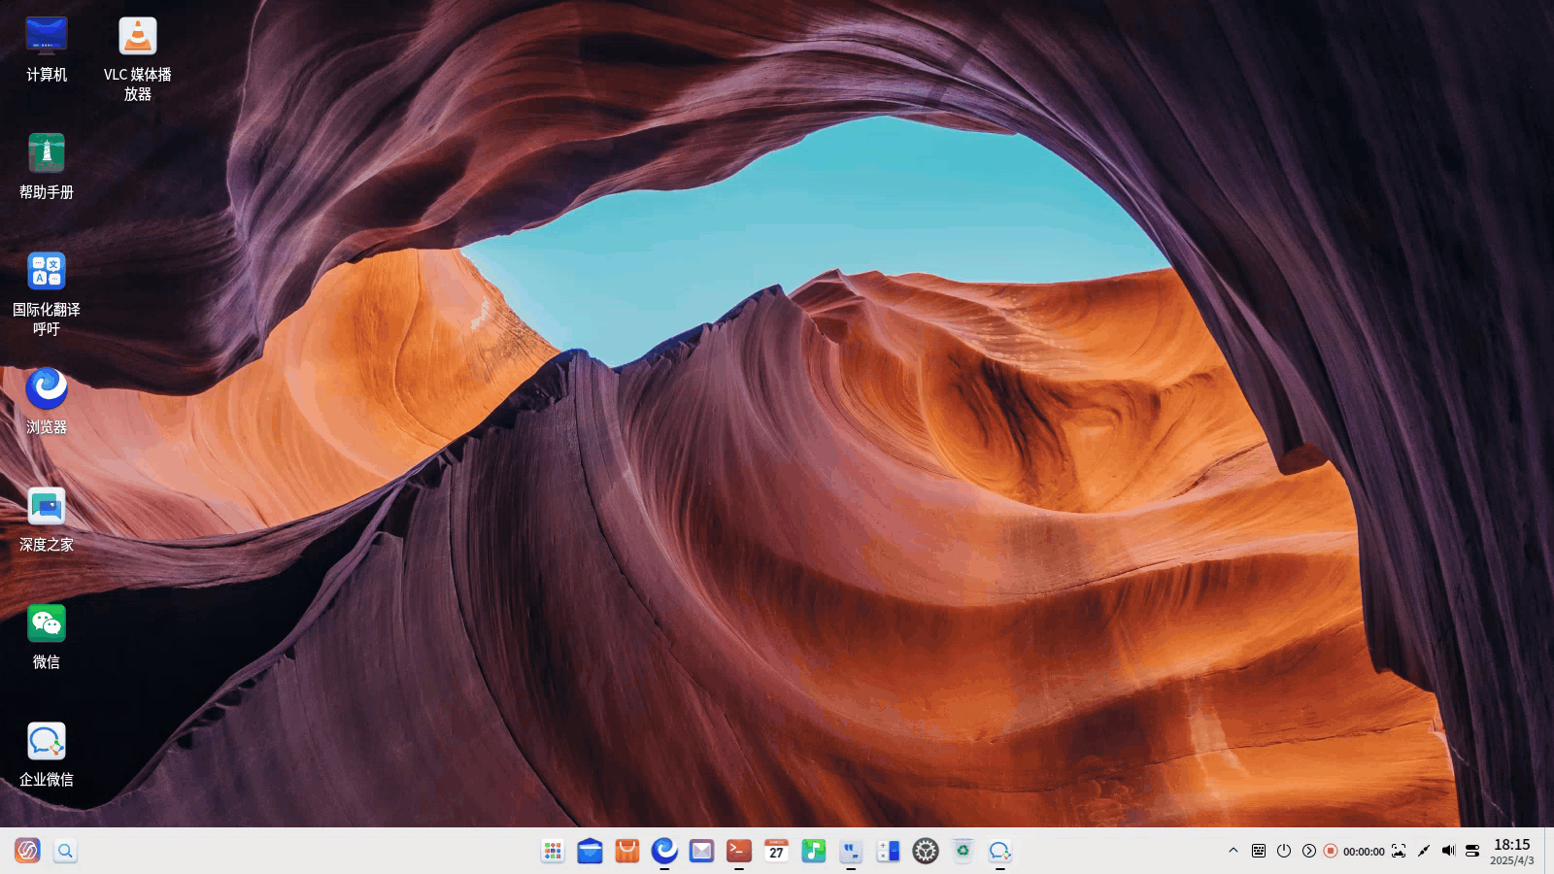This screenshot has height=874, width=1554.
Task: Open the calendar showing 27 in the dock
Action: pyautogui.click(x=776, y=851)
